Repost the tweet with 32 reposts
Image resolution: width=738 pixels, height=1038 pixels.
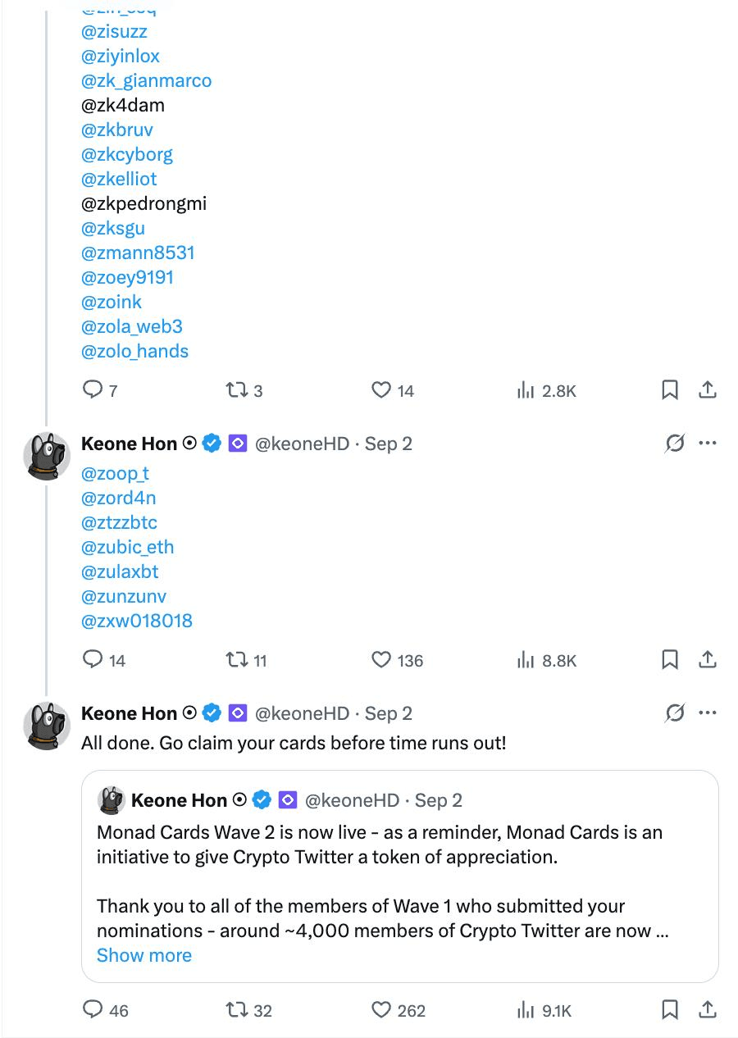coord(236,1010)
